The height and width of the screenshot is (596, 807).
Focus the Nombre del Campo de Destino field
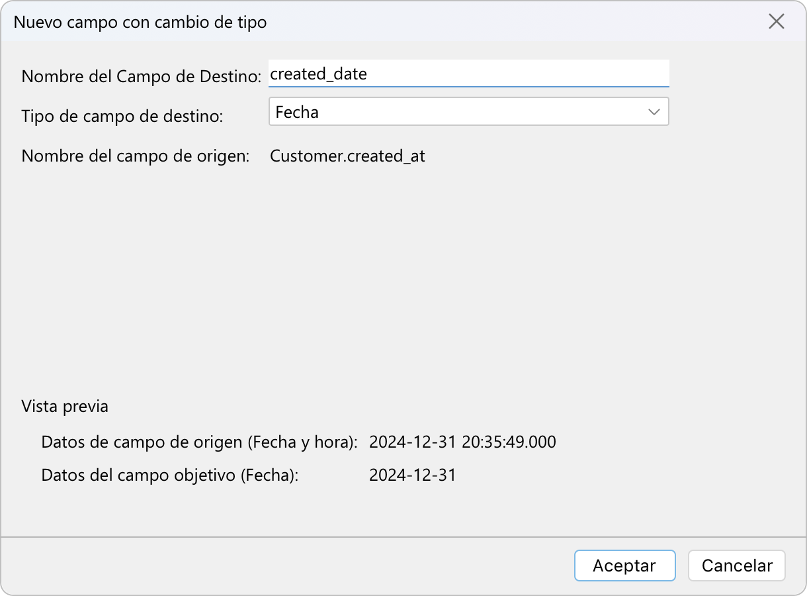coord(468,74)
